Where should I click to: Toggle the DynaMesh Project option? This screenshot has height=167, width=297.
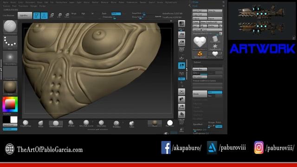(x=219, y=126)
